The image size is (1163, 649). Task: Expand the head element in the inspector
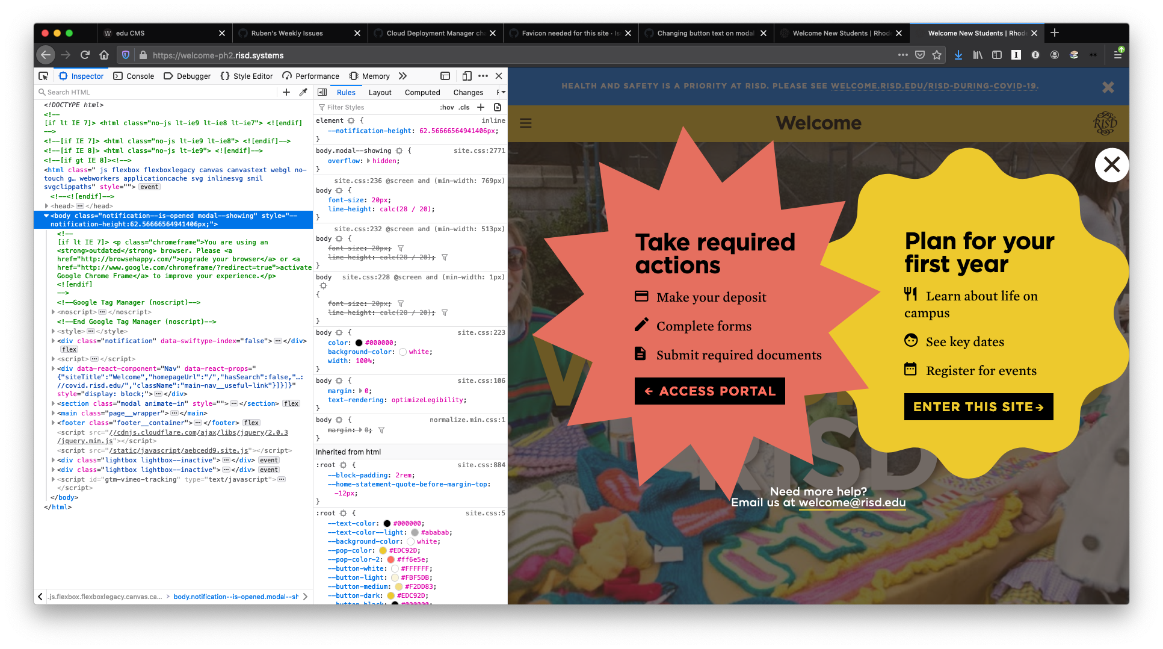click(x=47, y=206)
